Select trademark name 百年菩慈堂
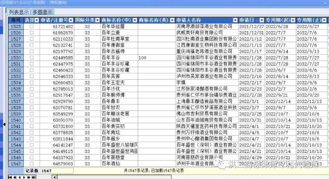The width and height of the screenshot is (329, 179). point(113,158)
